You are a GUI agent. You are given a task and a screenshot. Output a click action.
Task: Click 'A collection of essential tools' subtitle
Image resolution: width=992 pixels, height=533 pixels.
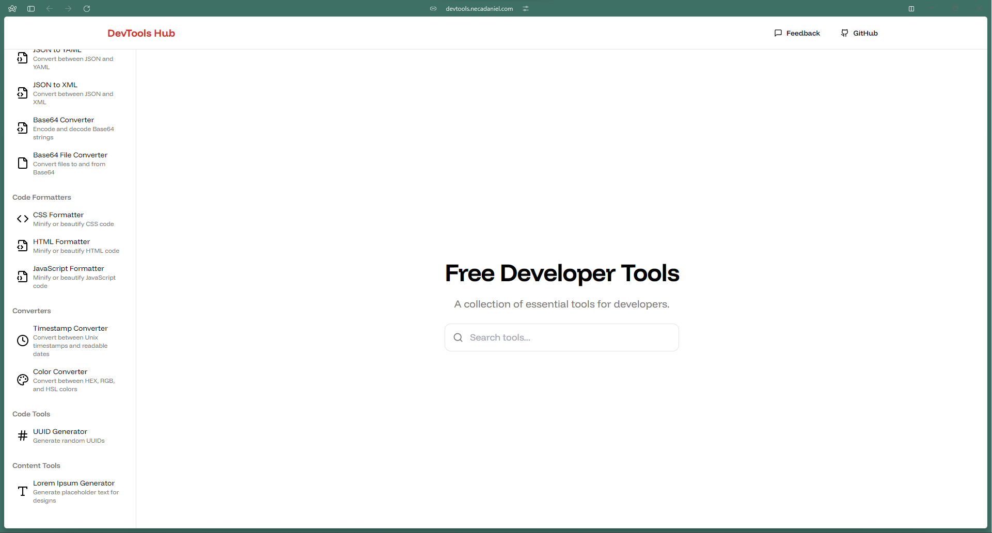point(562,304)
